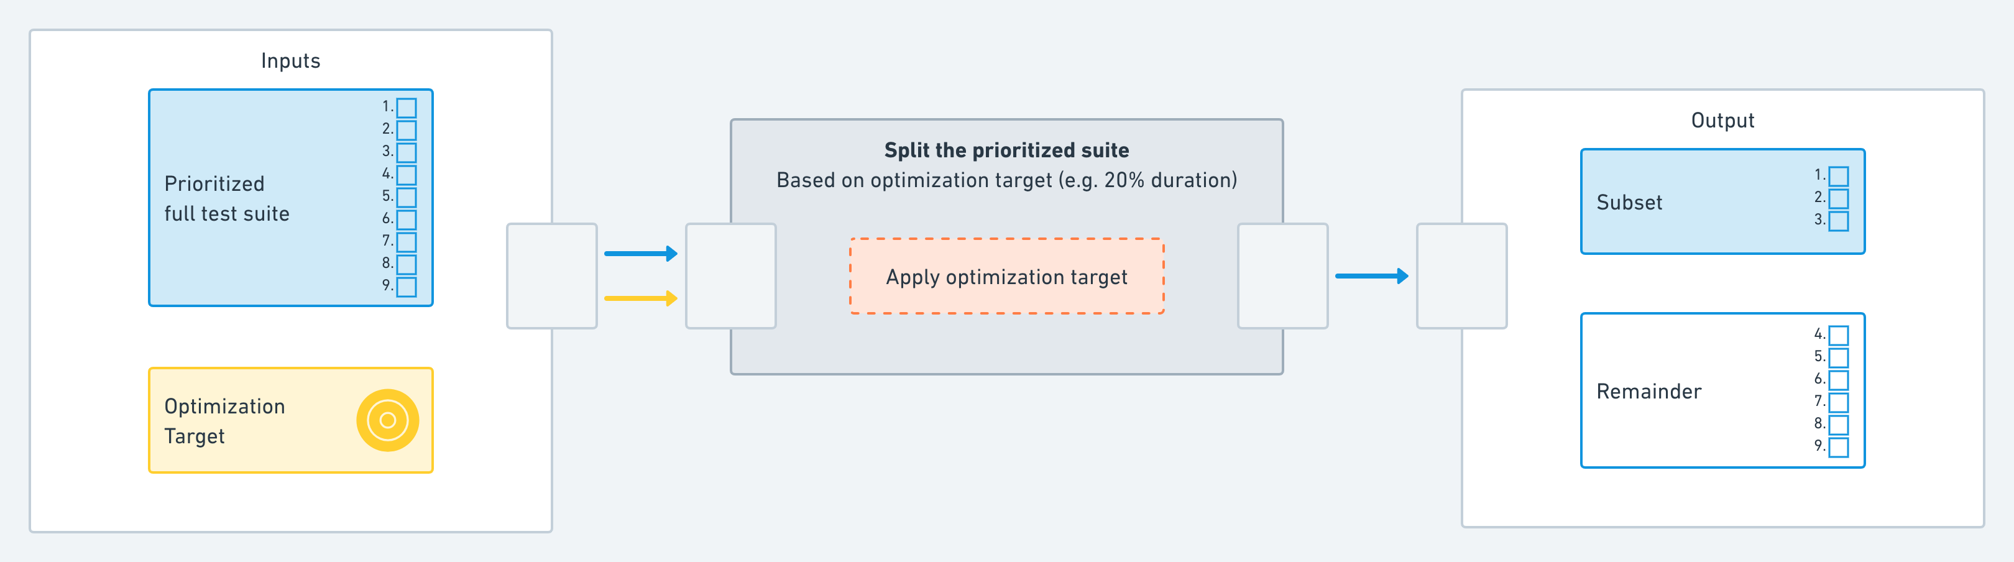This screenshot has width=2014, height=562.
Task: Check box 1 in Prioritized full test suite
Action: click(407, 108)
